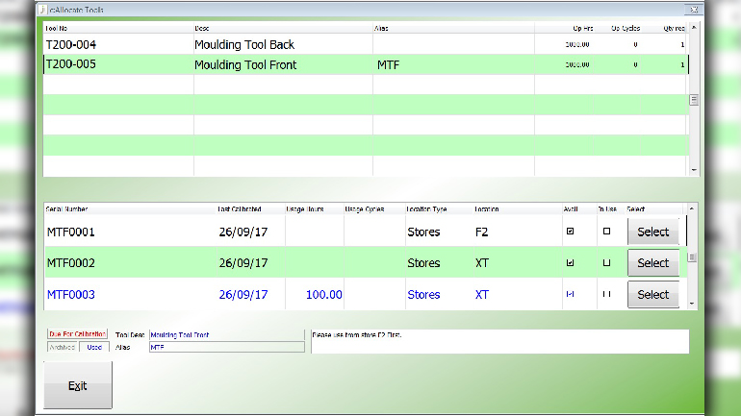
Task: Click the Alias field containing MTF
Action: (x=226, y=347)
